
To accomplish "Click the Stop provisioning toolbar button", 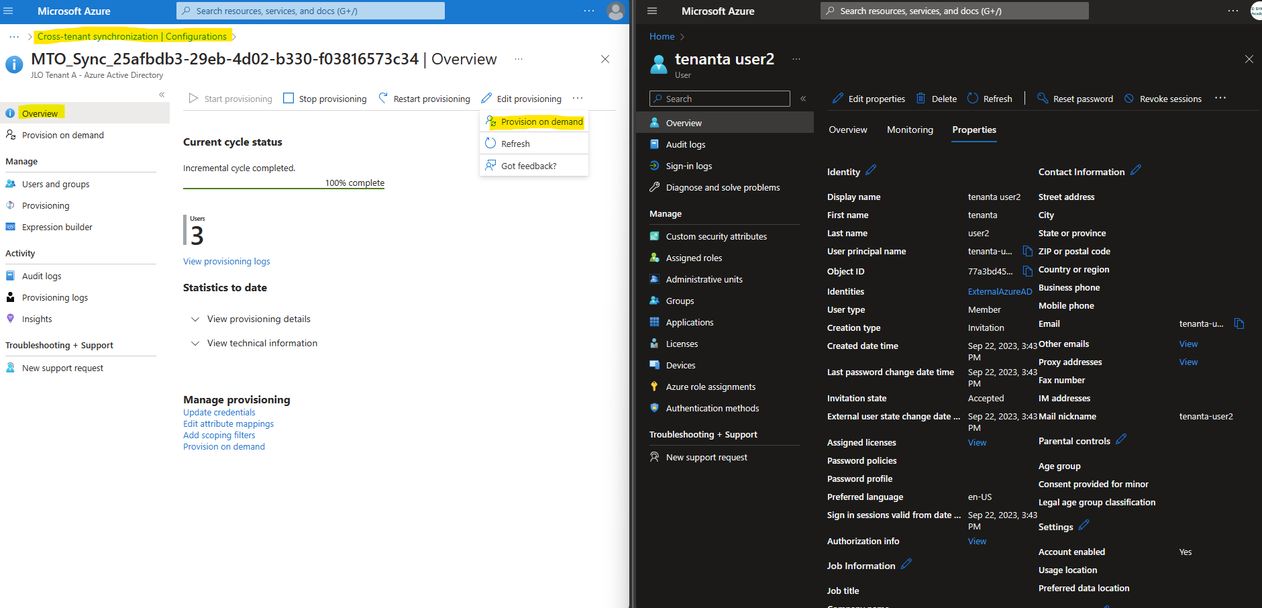I will [325, 99].
